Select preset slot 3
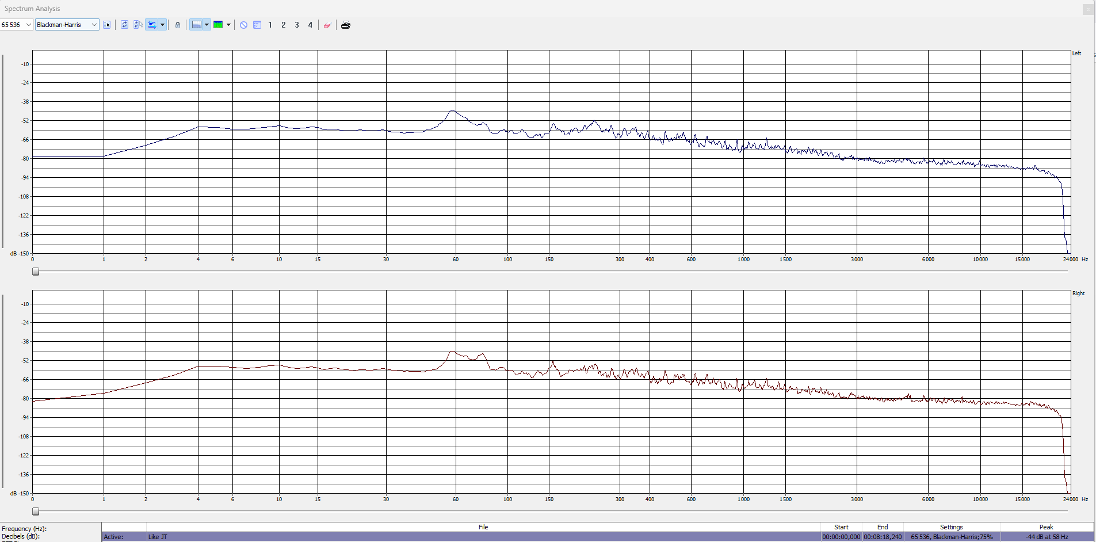The height and width of the screenshot is (542, 1096). pos(297,25)
